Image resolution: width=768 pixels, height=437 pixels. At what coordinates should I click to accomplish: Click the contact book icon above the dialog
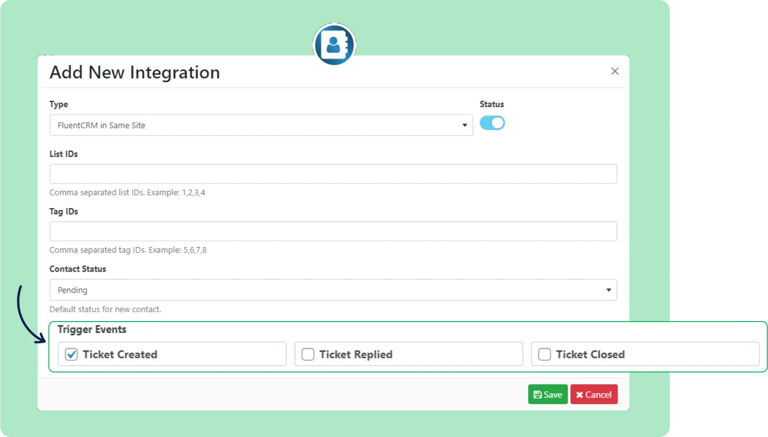[335, 45]
